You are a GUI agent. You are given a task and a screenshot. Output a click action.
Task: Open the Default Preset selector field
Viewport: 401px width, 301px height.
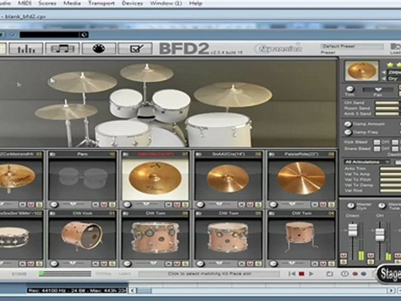point(352,46)
